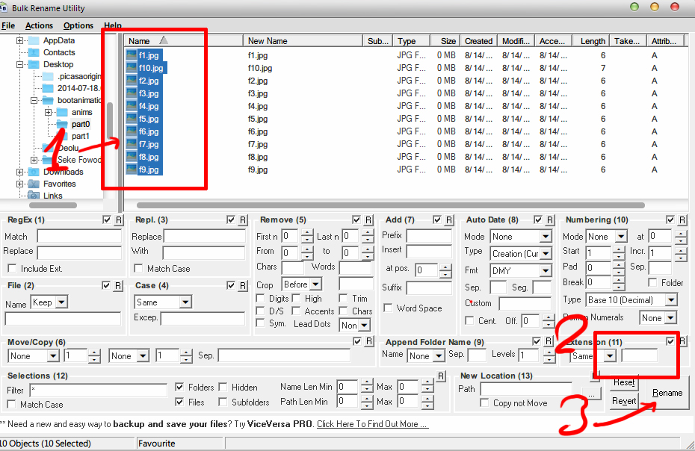Click the Path browse (...) button
This screenshot has width=695, height=451.
point(590,394)
